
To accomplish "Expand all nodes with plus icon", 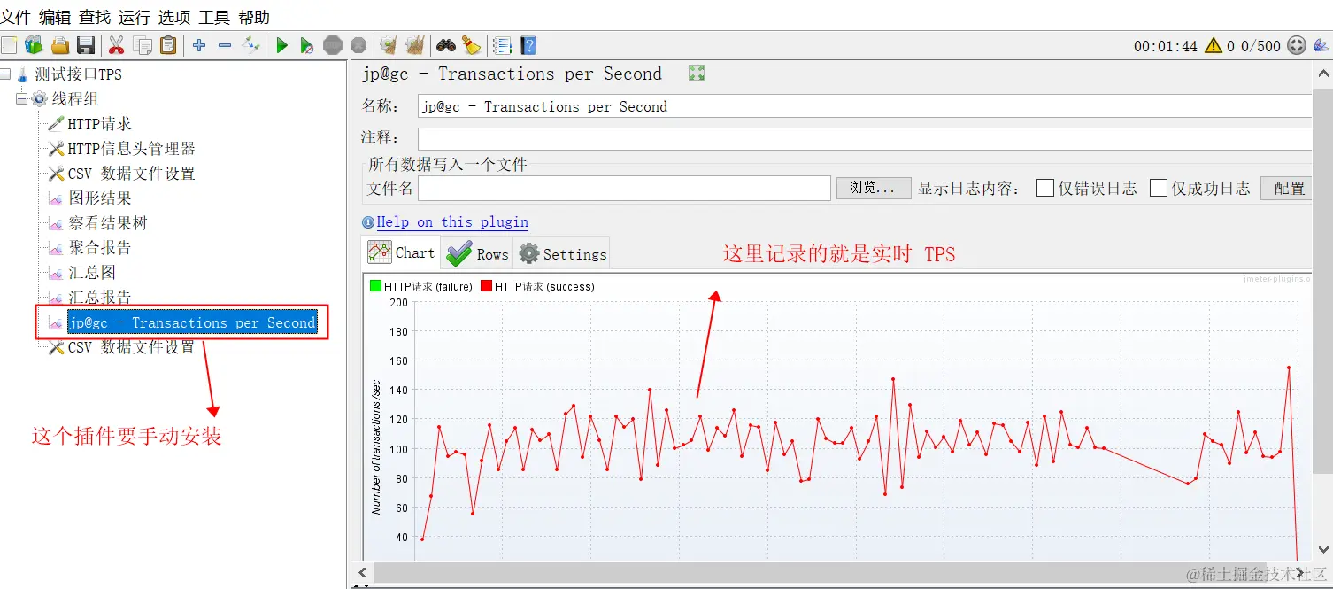I will point(199,45).
